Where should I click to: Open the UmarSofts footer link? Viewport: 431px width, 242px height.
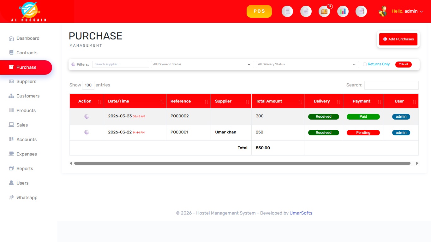301,213
